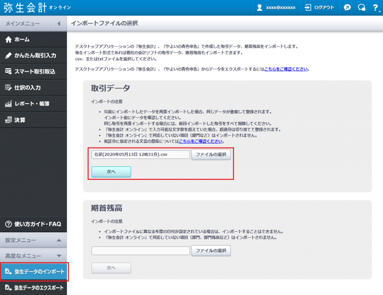Click the 取引データ section heading

point(110,88)
